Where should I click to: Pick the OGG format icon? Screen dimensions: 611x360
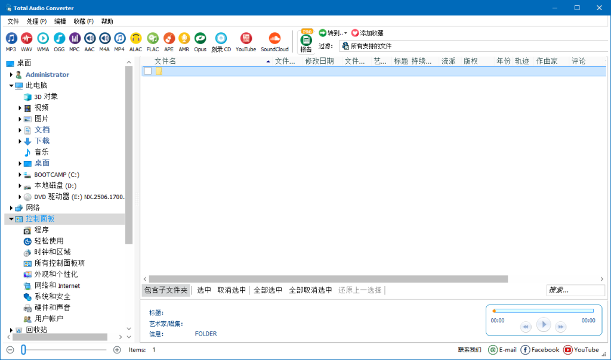(59, 42)
